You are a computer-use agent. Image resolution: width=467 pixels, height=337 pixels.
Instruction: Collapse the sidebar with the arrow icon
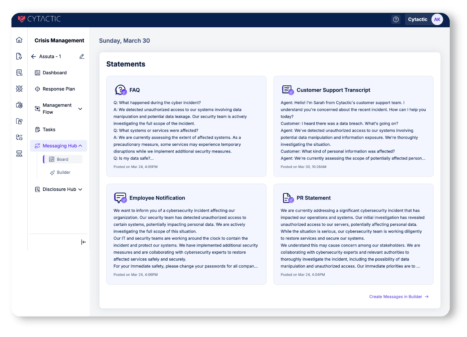point(83,242)
